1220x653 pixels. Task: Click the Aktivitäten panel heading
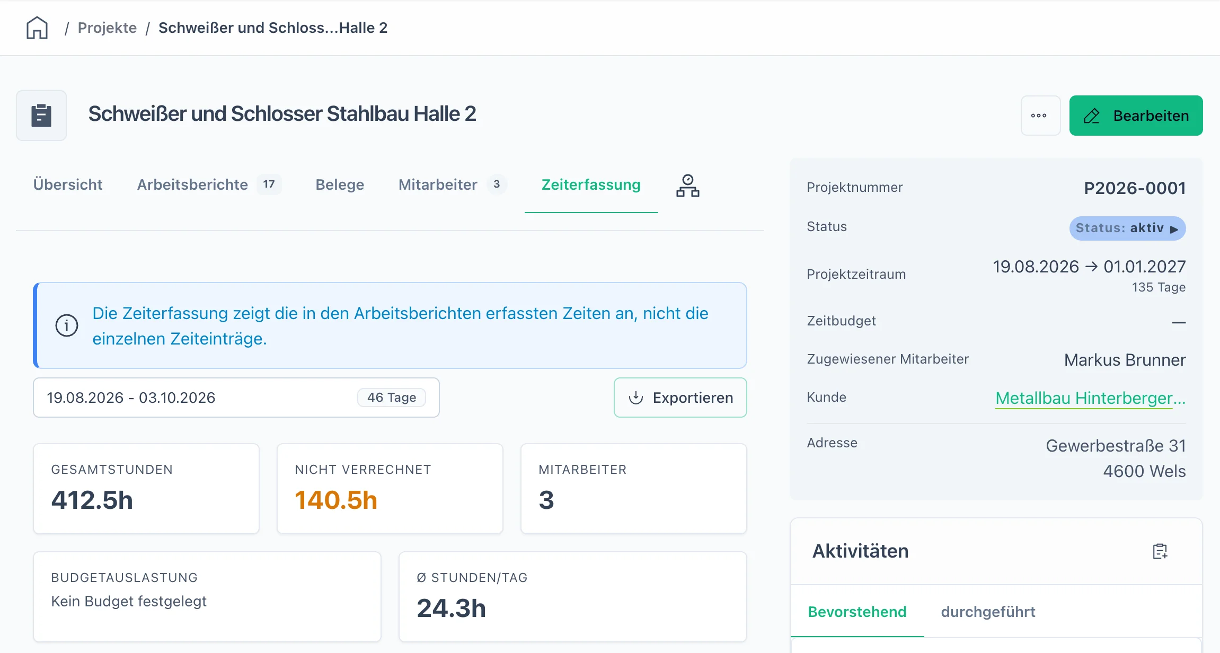pyautogui.click(x=860, y=551)
